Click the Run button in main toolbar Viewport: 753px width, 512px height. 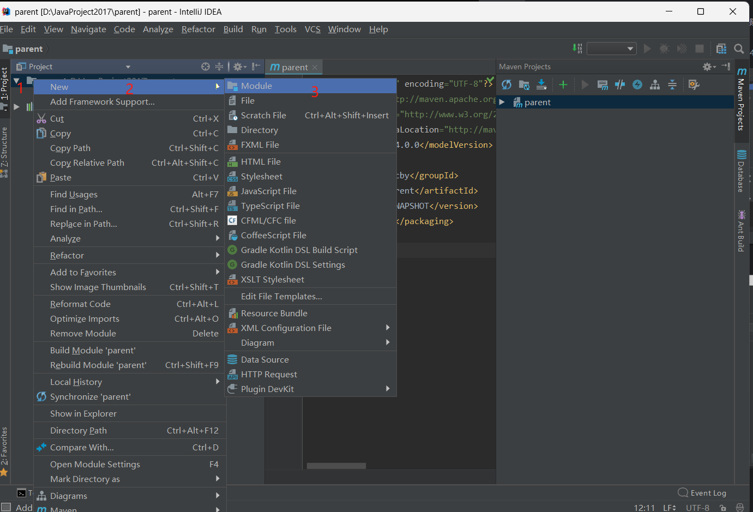647,49
